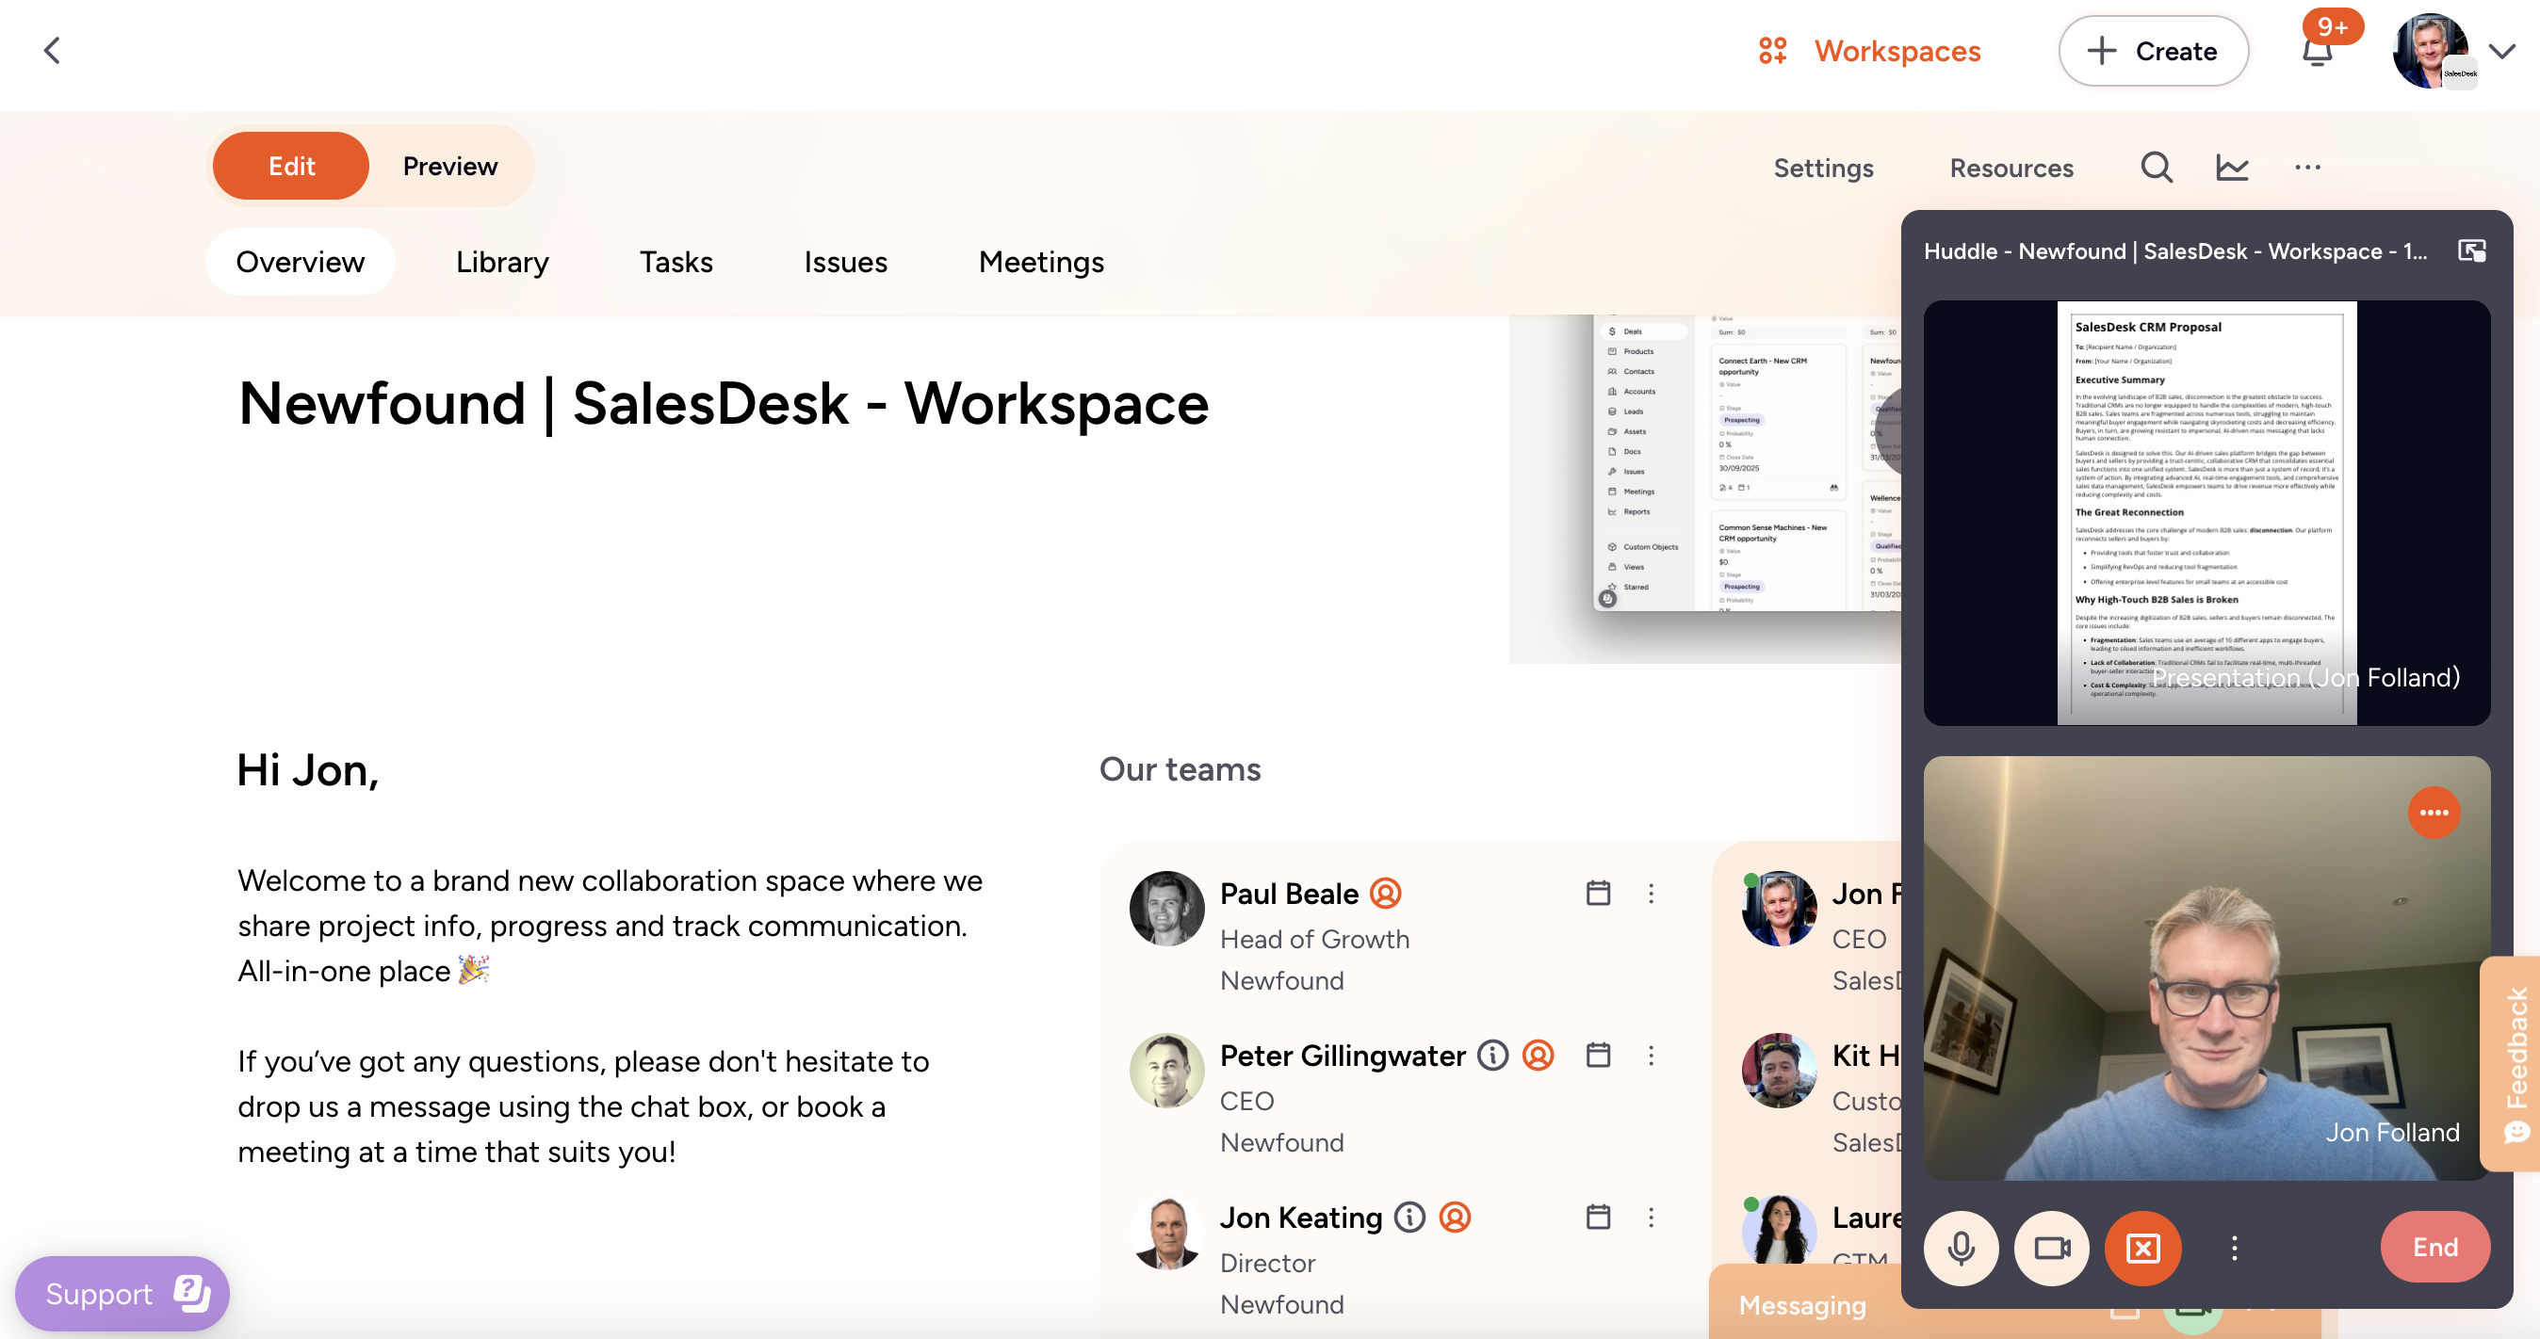Screen dimensions: 2540x1339
Task: Switch to Preview mode
Action: (x=449, y=167)
